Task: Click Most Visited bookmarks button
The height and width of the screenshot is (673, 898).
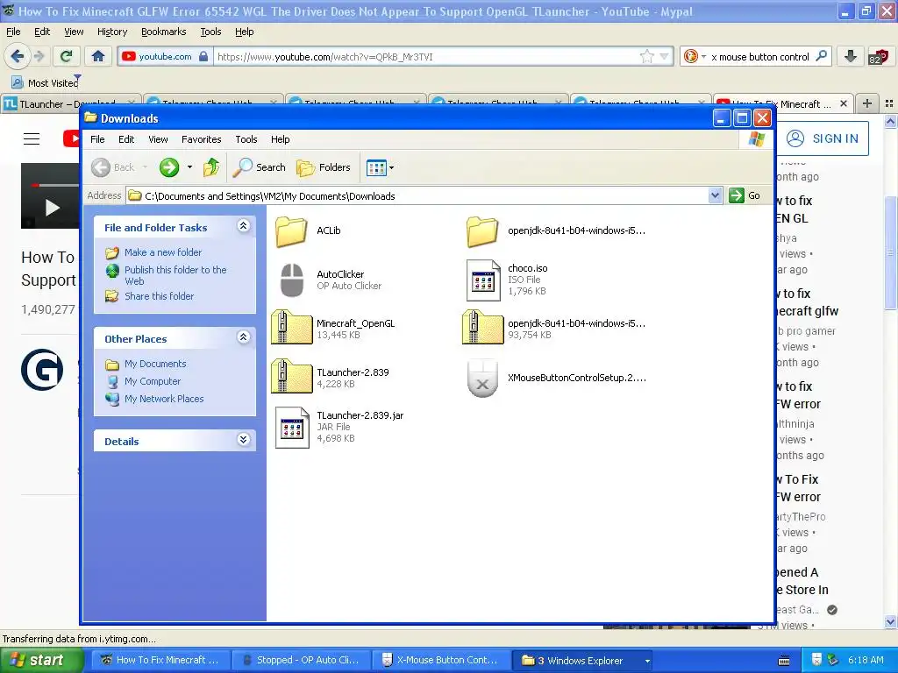Action: click(x=46, y=83)
